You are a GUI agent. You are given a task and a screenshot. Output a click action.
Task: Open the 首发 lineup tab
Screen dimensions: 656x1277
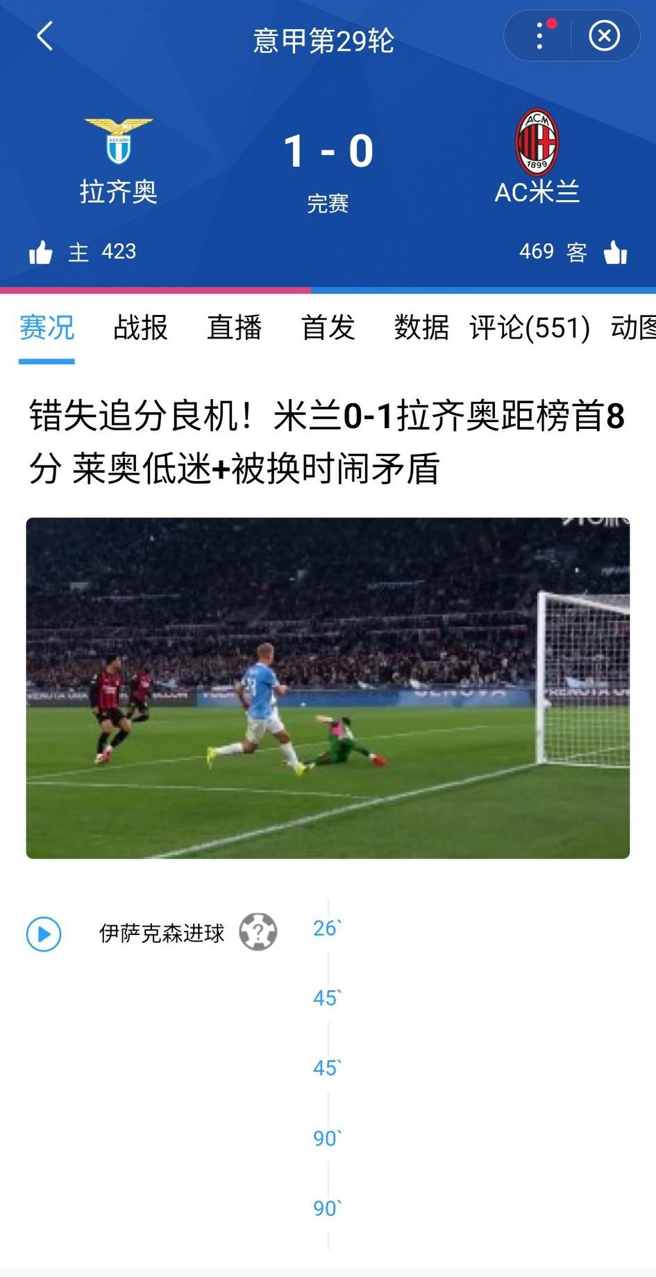[x=328, y=327]
